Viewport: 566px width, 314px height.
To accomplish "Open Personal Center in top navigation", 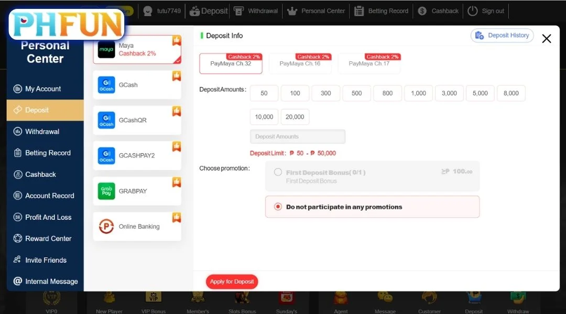I will [x=323, y=11].
